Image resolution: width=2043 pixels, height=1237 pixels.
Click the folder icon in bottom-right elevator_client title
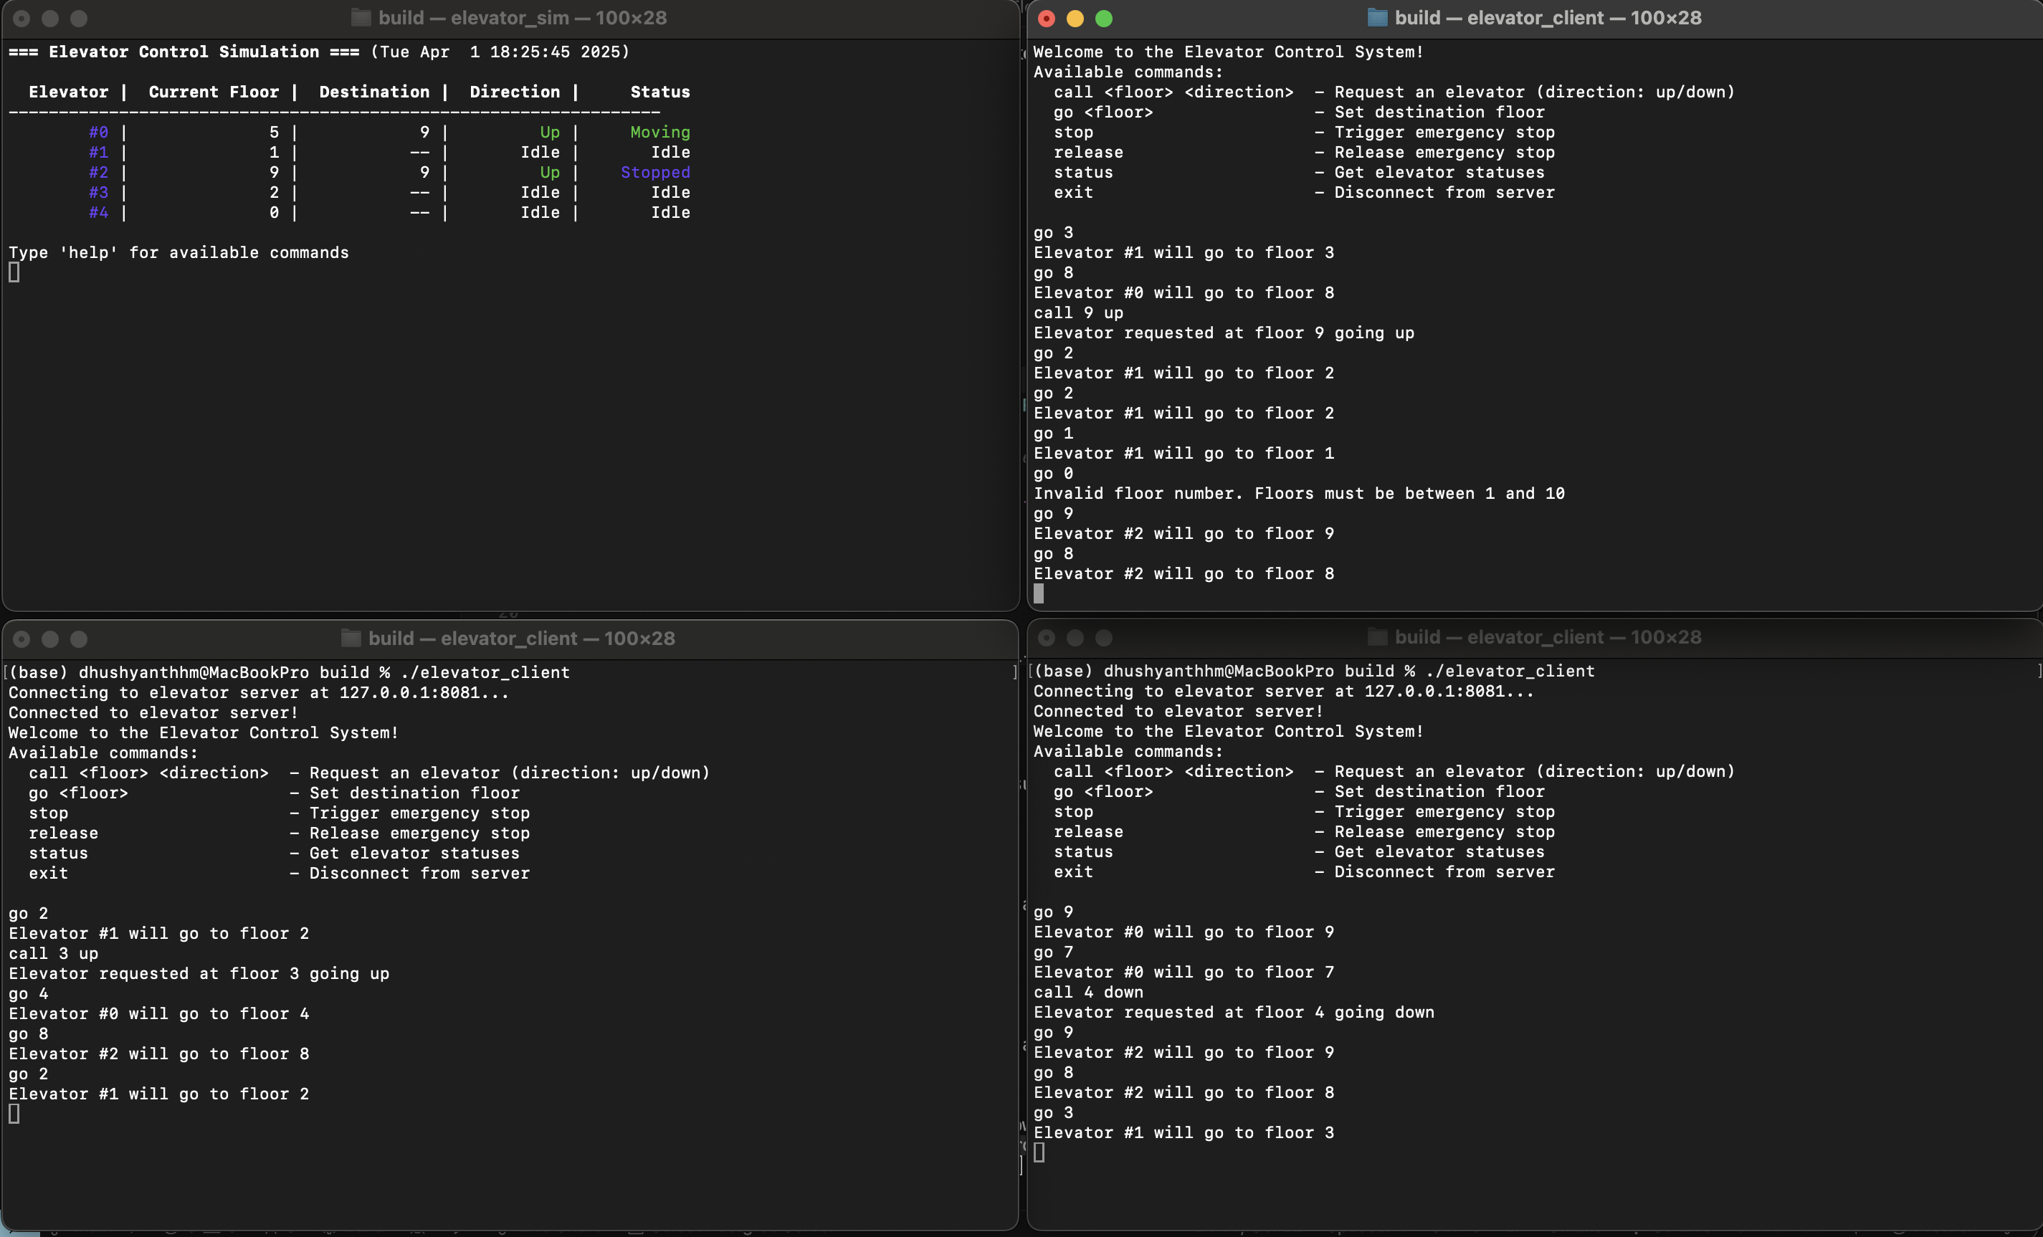coord(1376,636)
